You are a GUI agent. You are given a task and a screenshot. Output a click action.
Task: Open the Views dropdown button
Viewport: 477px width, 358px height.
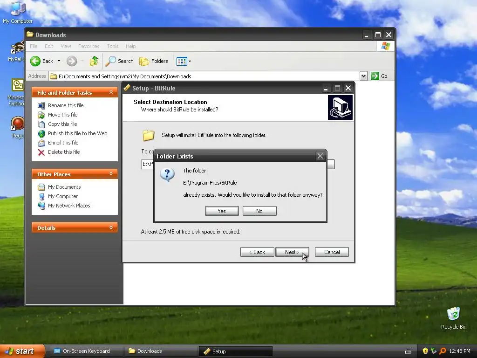coord(184,61)
